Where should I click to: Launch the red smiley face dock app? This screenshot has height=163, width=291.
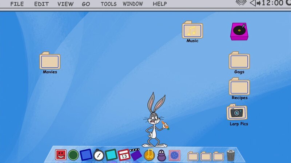tap(61, 155)
